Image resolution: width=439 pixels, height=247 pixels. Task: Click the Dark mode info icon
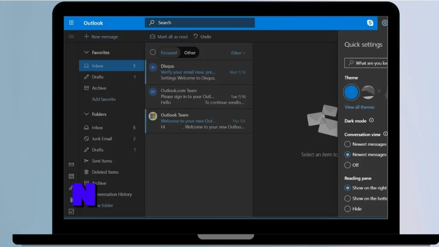(371, 120)
